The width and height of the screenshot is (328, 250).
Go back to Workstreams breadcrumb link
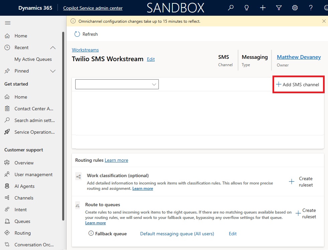click(85, 50)
